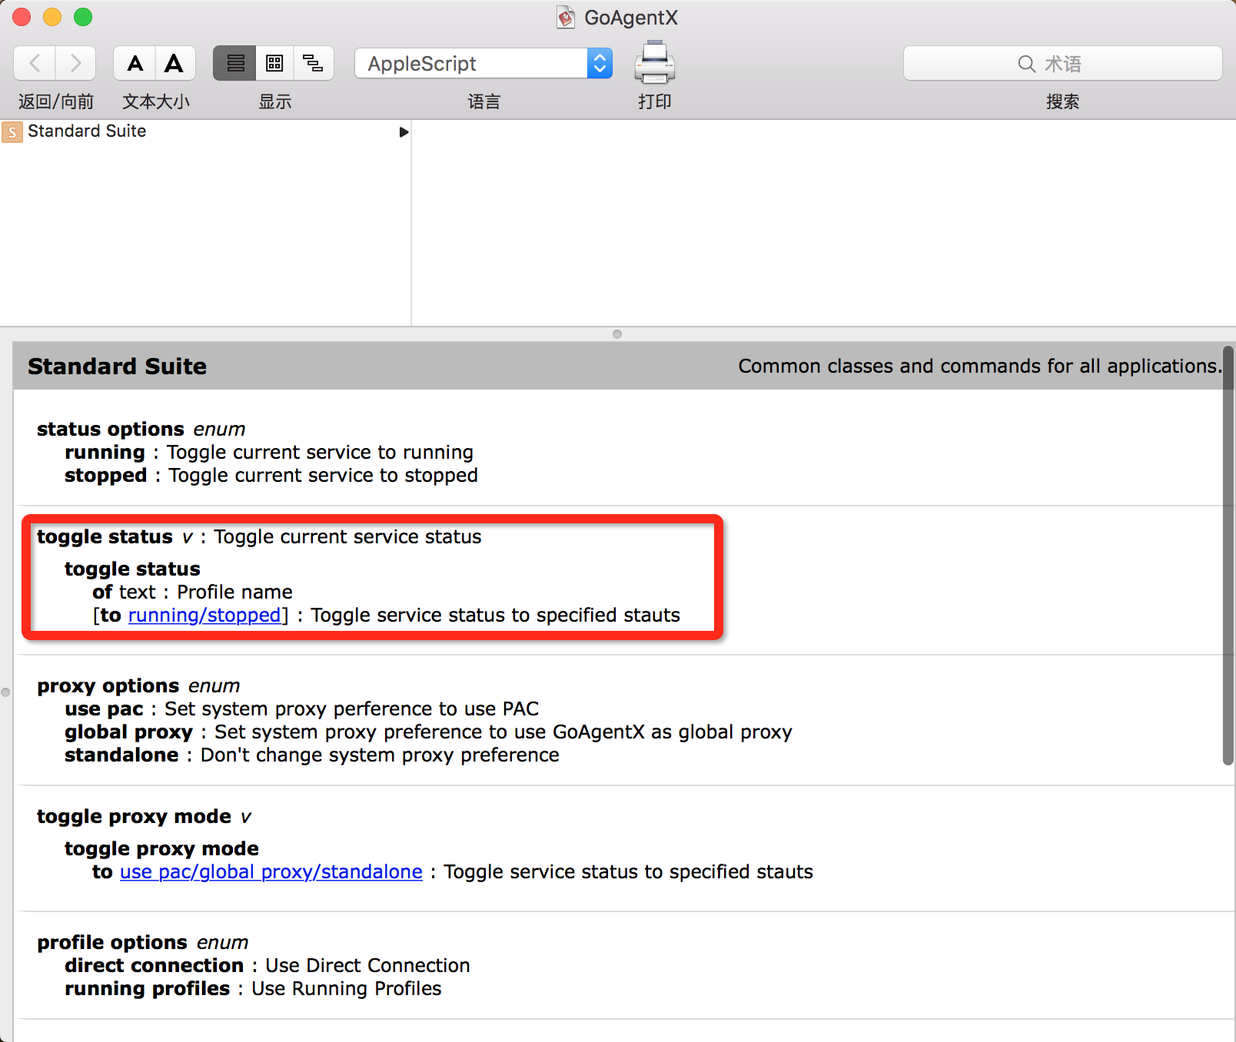Click the GoAgentX title document icon
This screenshot has height=1042, width=1236.
pyautogui.click(x=566, y=17)
